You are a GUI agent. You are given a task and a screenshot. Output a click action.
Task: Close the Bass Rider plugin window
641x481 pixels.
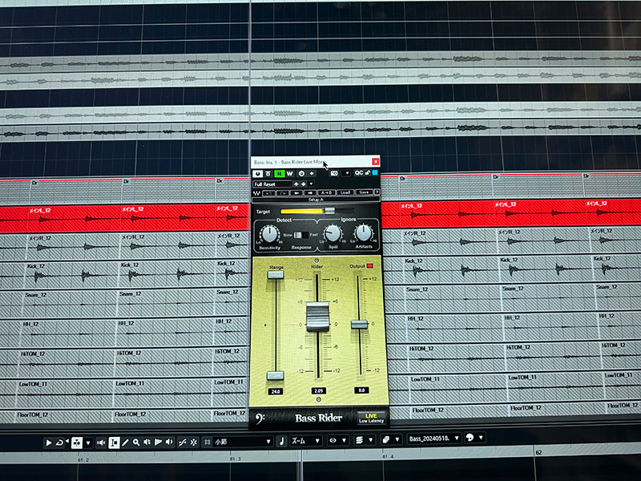(375, 162)
